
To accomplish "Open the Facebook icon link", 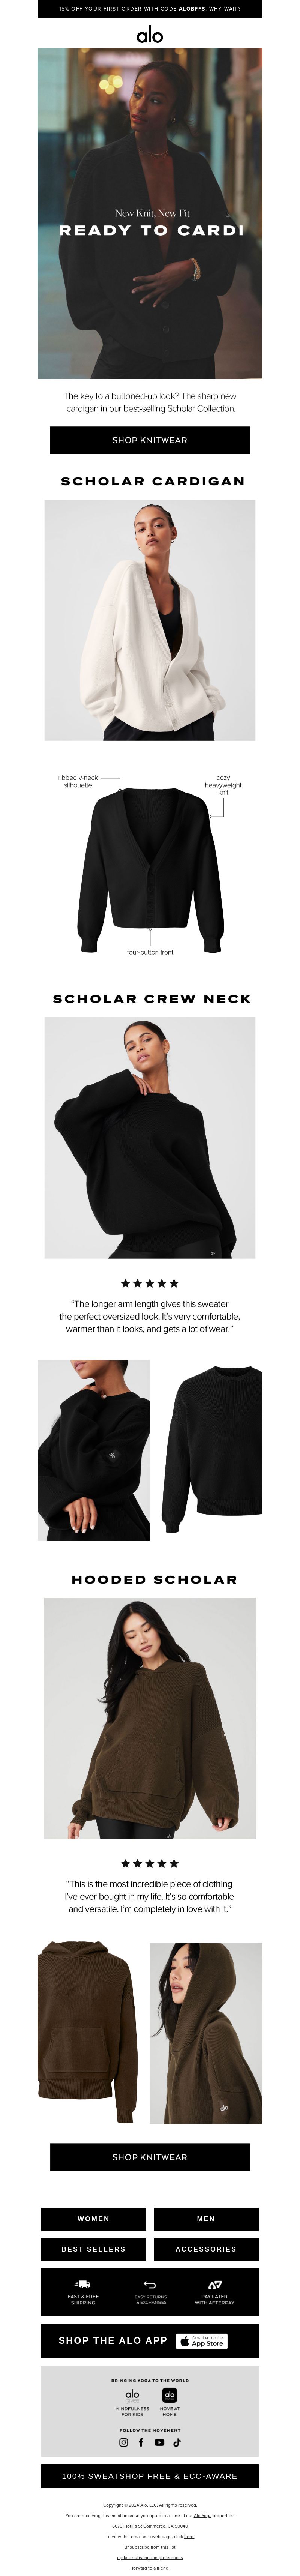I will pyautogui.click(x=141, y=2442).
